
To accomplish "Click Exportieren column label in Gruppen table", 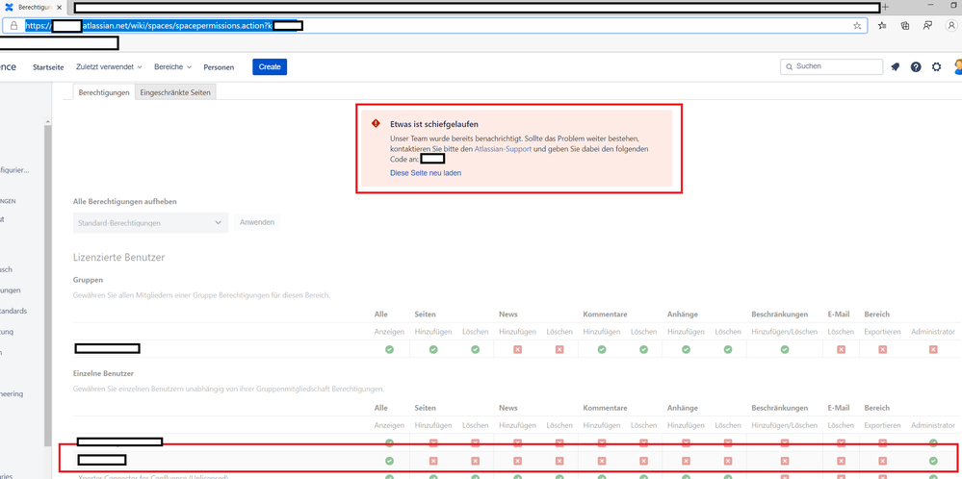I will pyautogui.click(x=882, y=332).
